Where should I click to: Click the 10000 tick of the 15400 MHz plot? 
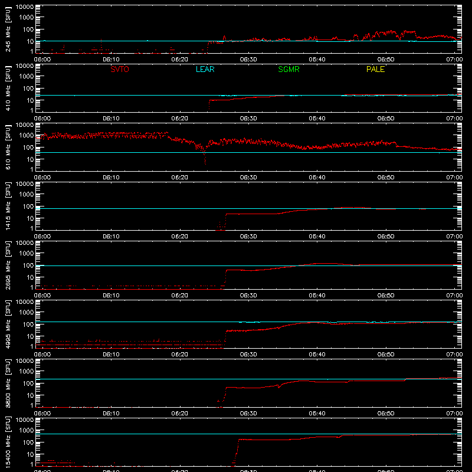click(x=25, y=420)
